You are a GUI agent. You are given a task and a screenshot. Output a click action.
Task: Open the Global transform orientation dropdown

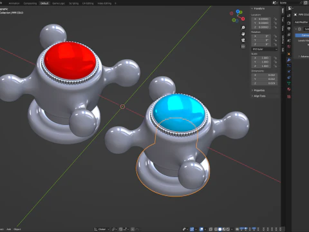(x=102, y=229)
